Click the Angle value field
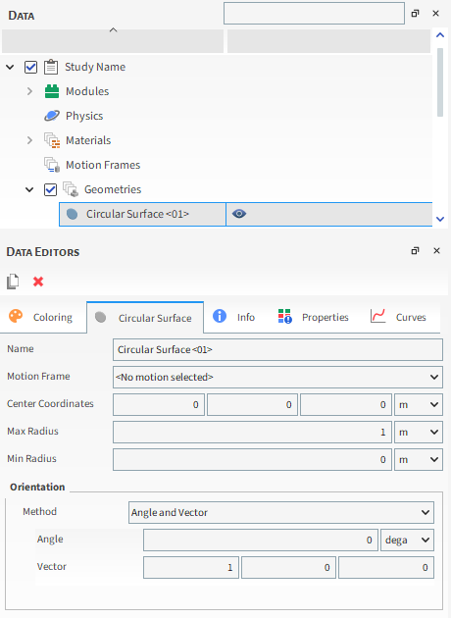 click(x=261, y=540)
